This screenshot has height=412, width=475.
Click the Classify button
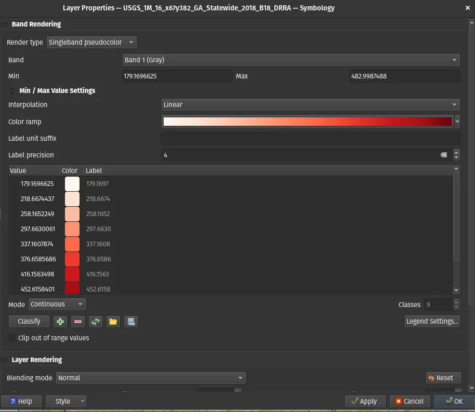click(x=29, y=322)
